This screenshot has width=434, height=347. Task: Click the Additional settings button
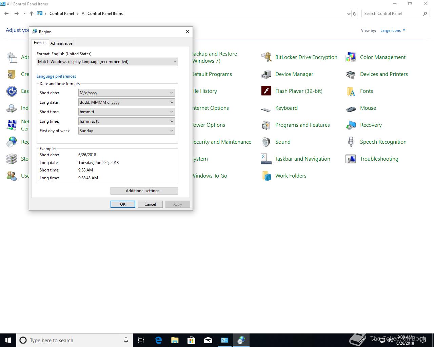pos(144,191)
